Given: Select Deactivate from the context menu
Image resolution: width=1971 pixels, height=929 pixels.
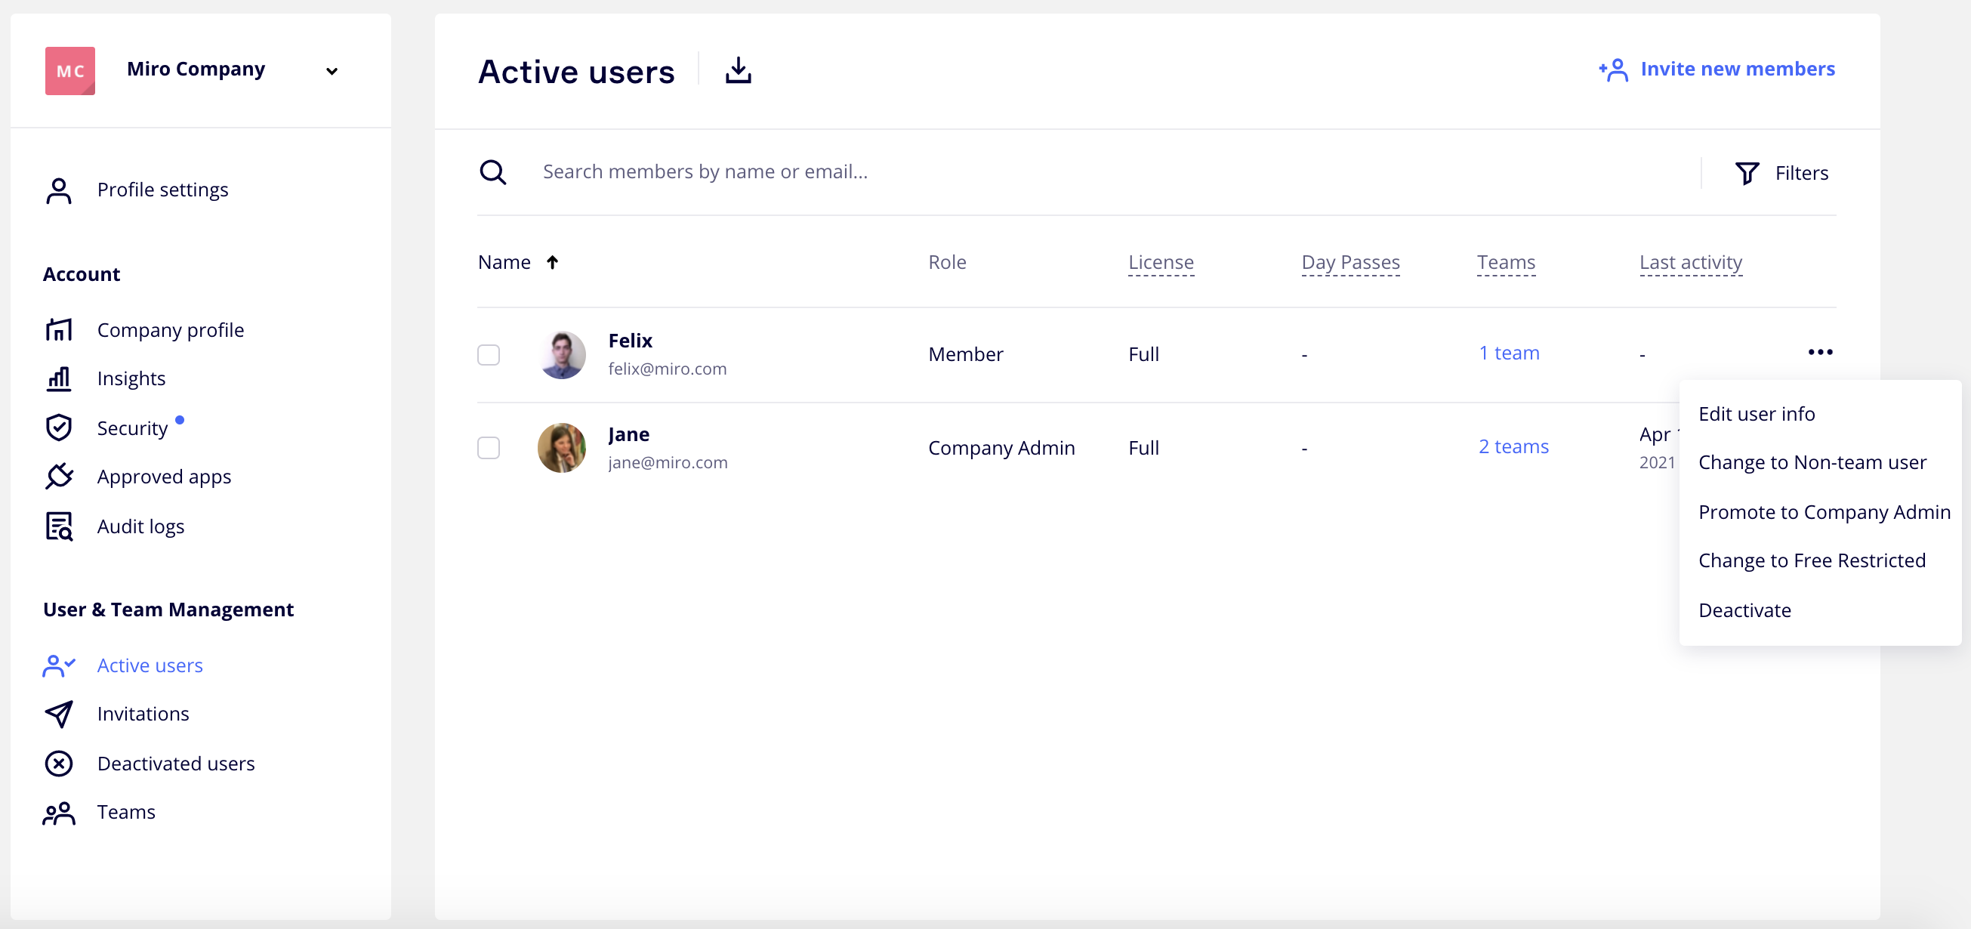Looking at the screenshot, I should 1745,610.
